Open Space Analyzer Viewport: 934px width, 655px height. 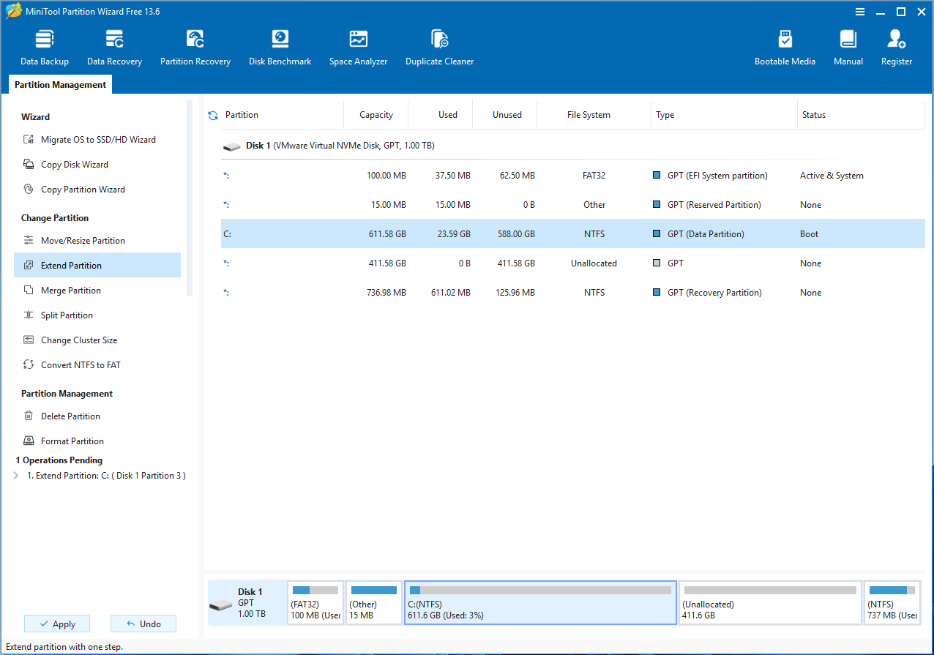coord(358,45)
